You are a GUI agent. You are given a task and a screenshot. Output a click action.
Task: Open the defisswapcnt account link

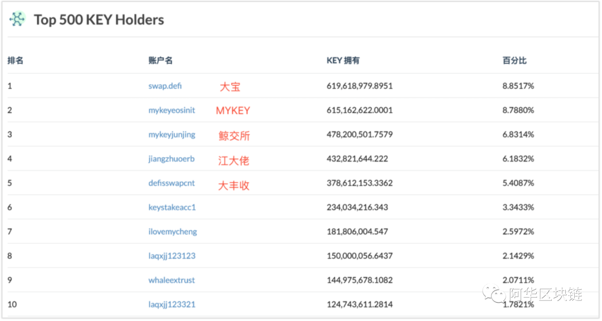(x=171, y=183)
